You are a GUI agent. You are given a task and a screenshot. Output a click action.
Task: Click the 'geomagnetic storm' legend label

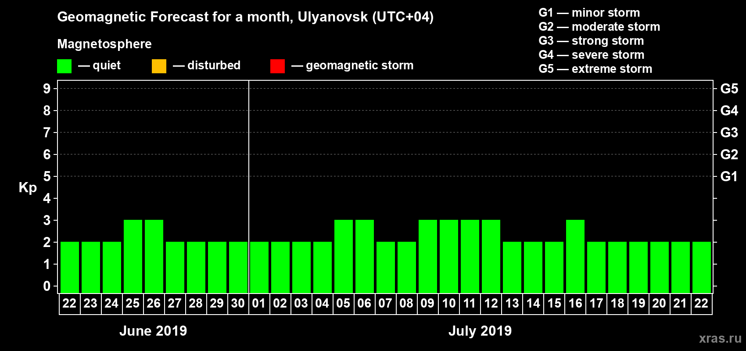point(359,65)
